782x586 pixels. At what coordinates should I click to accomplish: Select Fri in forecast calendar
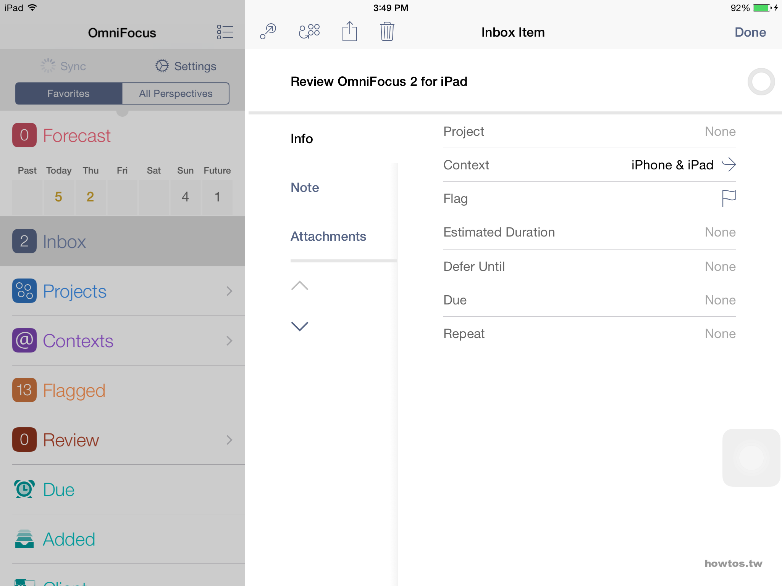point(122,197)
